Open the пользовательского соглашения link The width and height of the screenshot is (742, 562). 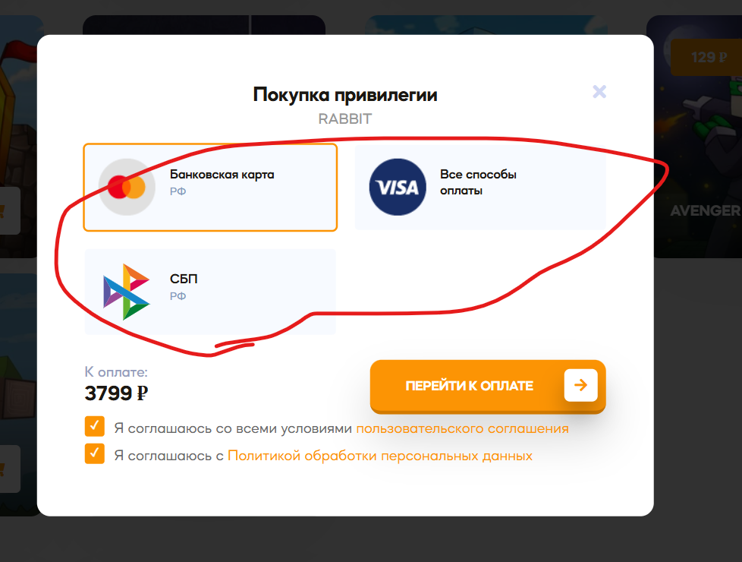(x=462, y=428)
